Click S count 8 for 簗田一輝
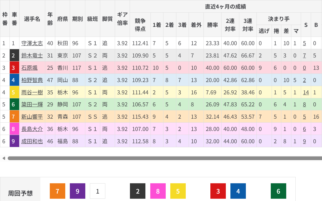The height and width of the screenshot is (201, 322). (x=304, y=105)
